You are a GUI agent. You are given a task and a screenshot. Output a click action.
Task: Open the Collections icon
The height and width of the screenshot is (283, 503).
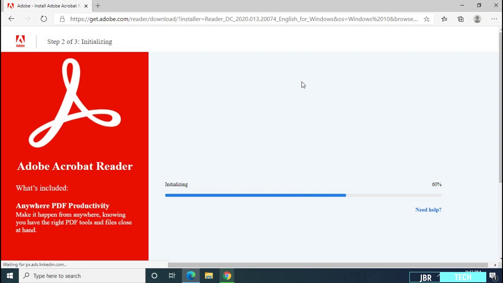[461, 19]
